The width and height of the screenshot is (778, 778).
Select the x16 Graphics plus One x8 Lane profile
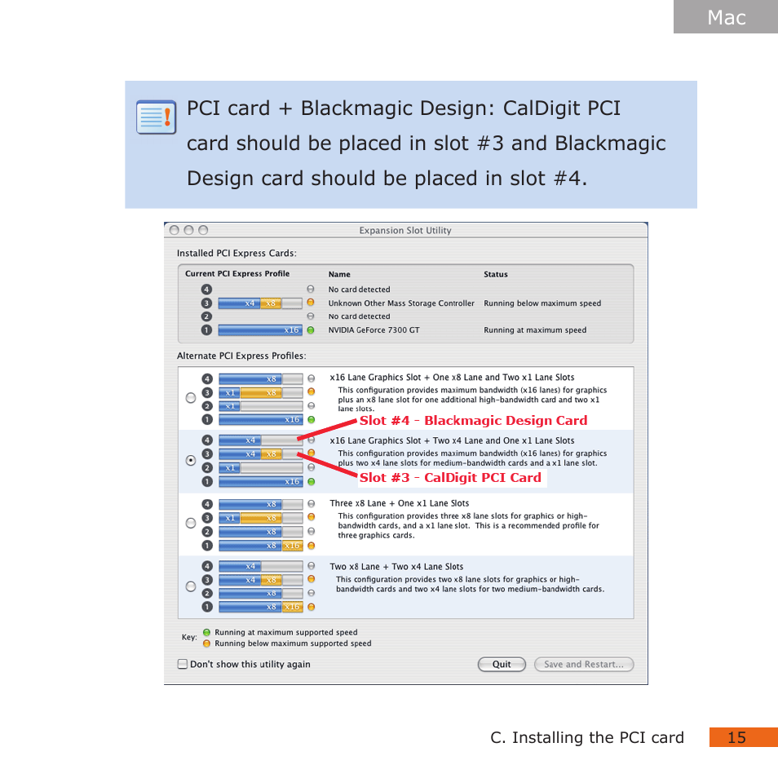coord(191,398)
